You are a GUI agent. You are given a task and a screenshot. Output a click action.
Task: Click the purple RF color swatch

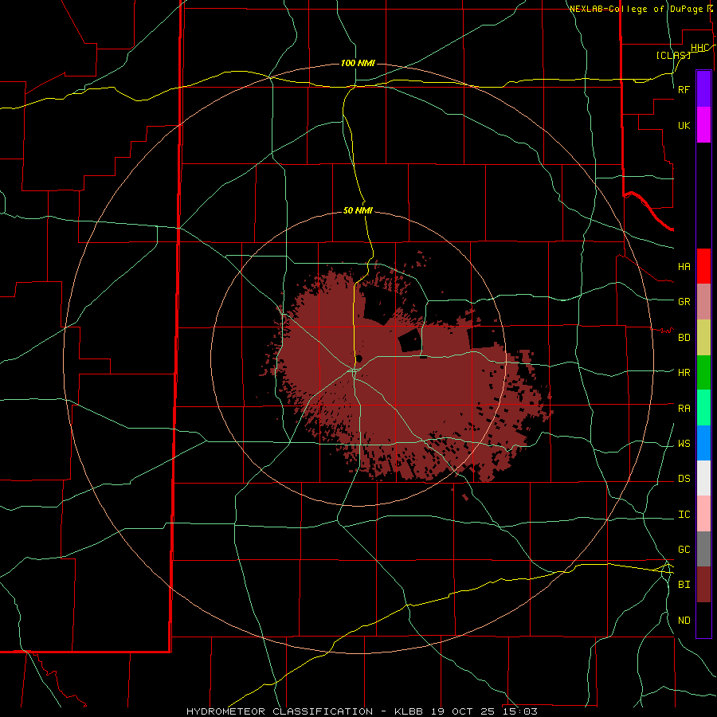(703, 89)
